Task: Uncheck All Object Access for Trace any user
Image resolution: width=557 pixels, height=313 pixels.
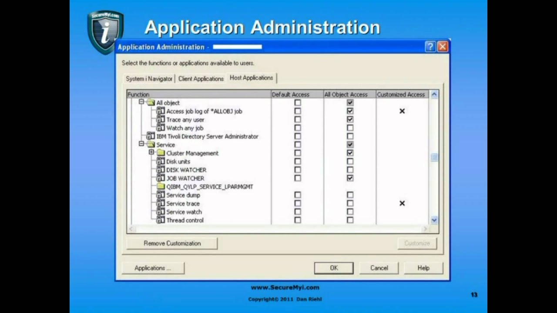Action: [350, 120]
